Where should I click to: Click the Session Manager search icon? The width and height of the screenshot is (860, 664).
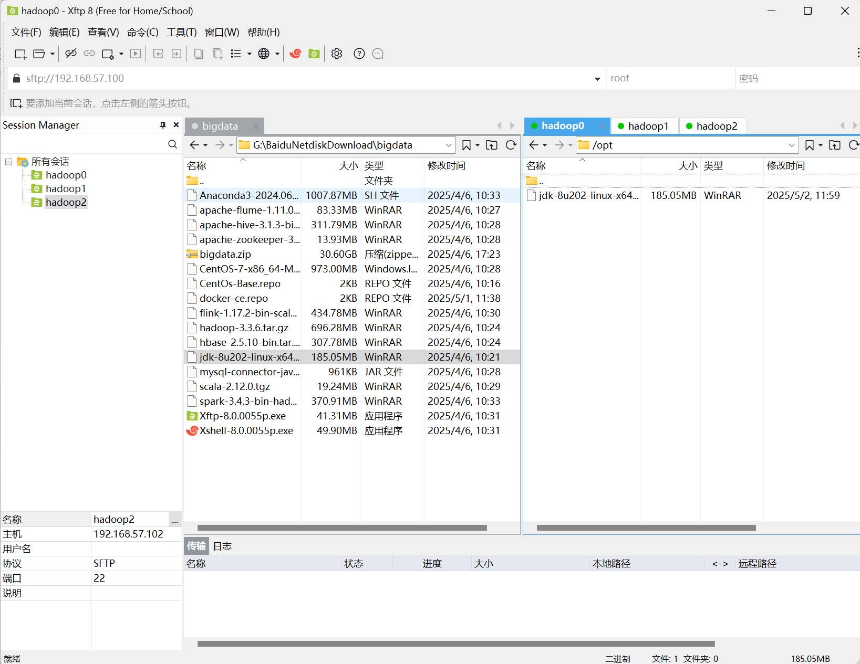coord(172,144)
